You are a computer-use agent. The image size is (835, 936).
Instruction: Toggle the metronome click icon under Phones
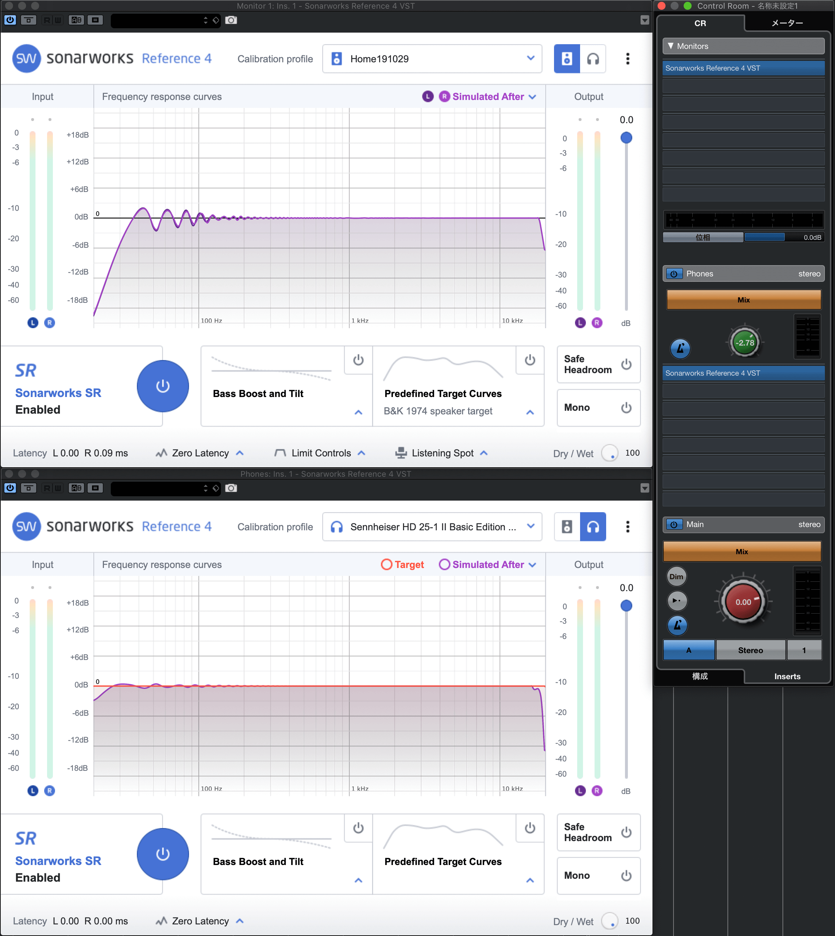tap(680, 348)
